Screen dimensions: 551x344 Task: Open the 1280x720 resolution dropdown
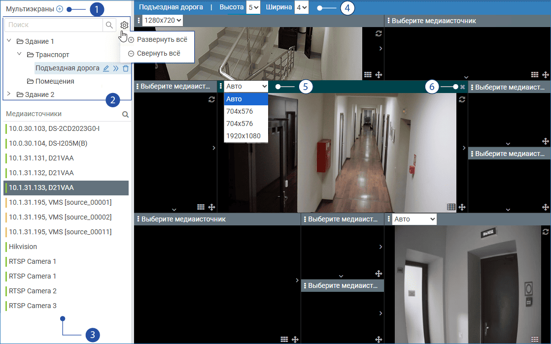coord(163,20)
